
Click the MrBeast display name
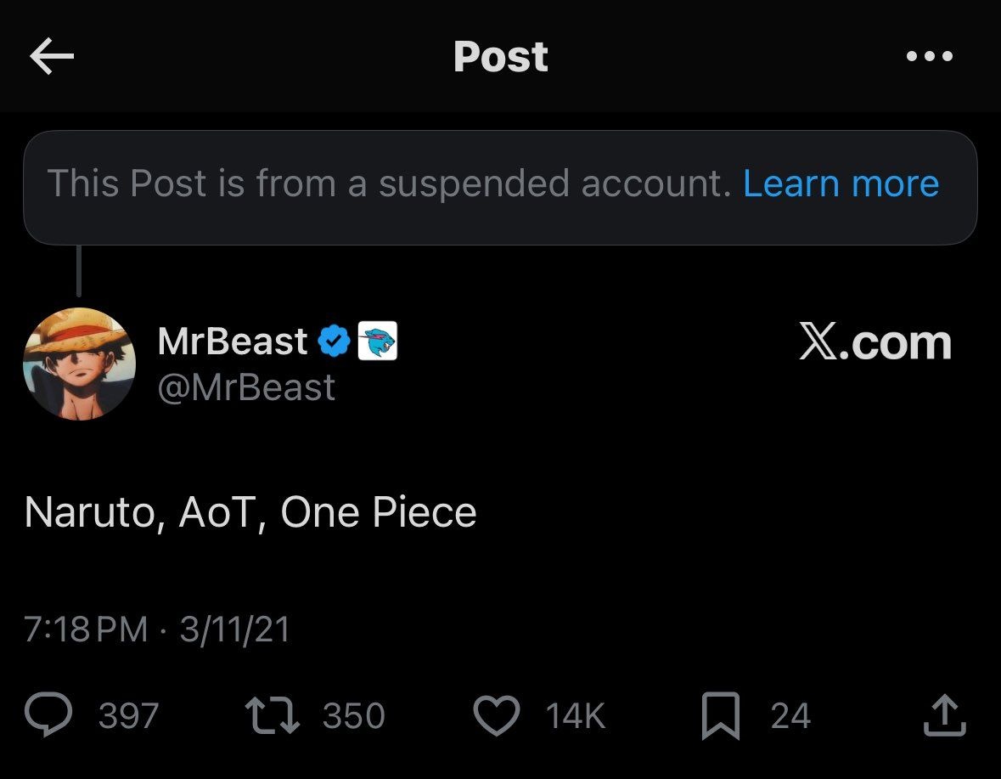coord(233,342)
